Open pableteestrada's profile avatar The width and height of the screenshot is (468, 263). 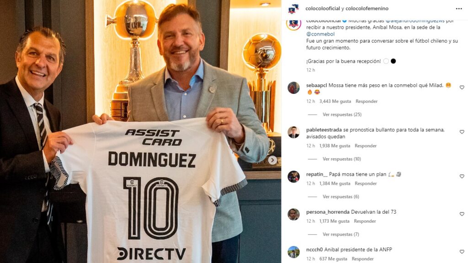[x=293, y=132]
